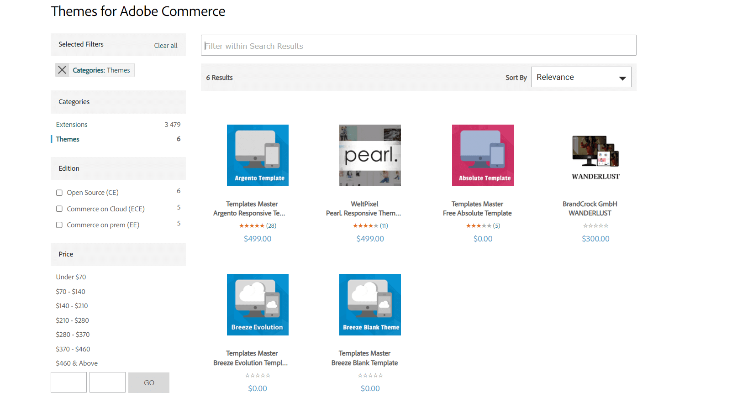Enable the Open Source (CE) checkbox
This screenshot has width=748, height=398.
coord(59,193)
